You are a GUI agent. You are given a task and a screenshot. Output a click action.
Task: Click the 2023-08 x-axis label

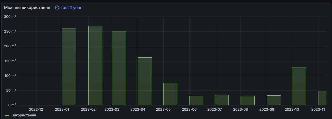pyautogui.click(x=241, y=109)
